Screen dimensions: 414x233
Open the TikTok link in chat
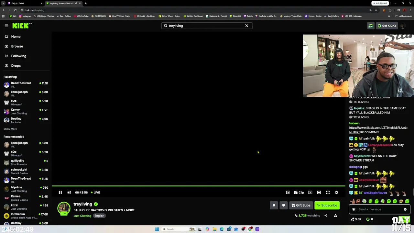[378, 130]
